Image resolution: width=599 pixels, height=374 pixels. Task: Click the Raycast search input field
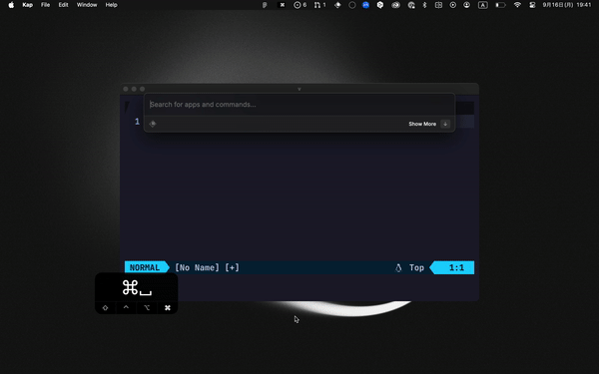[x=299, y=104]
